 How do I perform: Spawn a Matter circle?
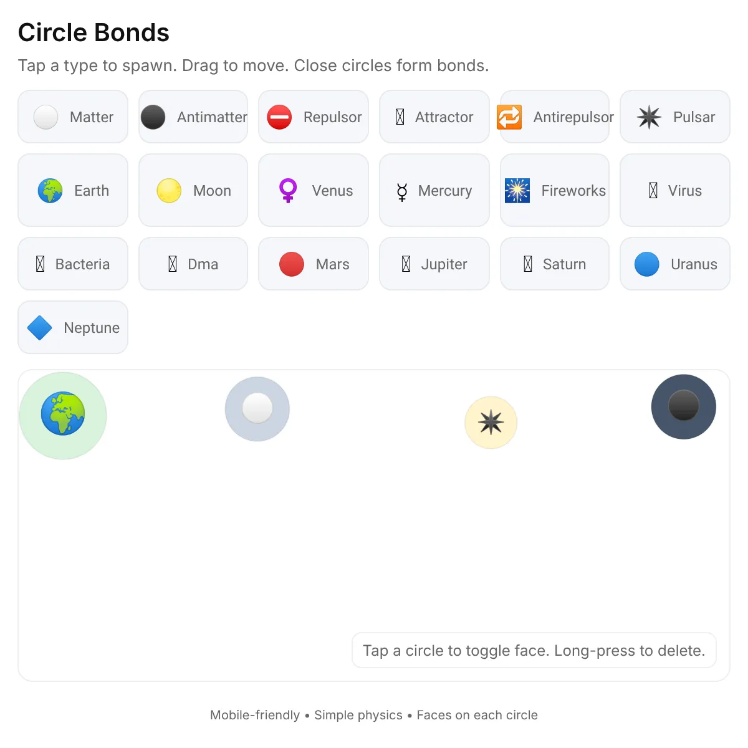click(73, 117)
